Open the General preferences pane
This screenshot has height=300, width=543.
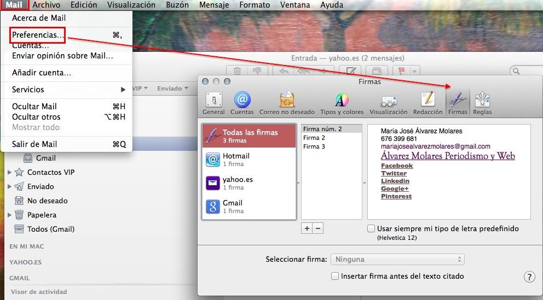point(213,103)
